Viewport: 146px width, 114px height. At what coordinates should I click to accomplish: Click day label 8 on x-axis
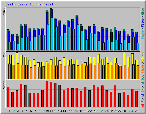[x=39, y=111]
